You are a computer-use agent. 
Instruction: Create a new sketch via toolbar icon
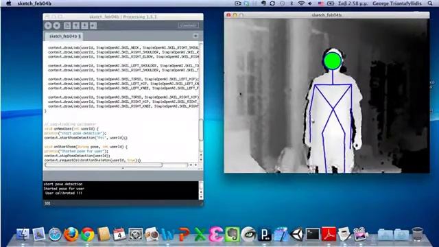[x=67, y=25]
